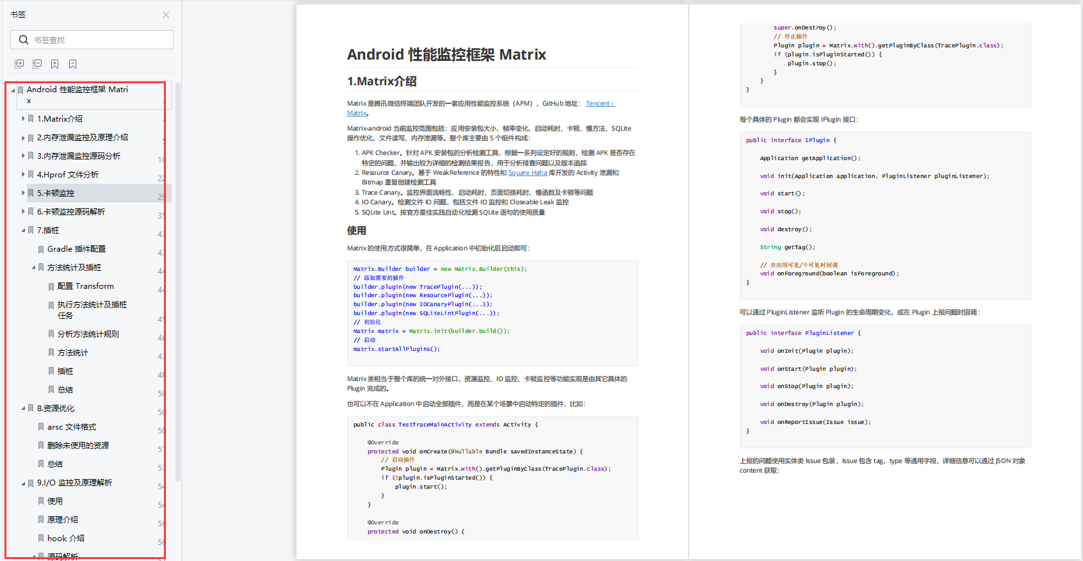Jump to bookmark 原理介绍
The image size is (1083, 561).
tap(63, 519)
